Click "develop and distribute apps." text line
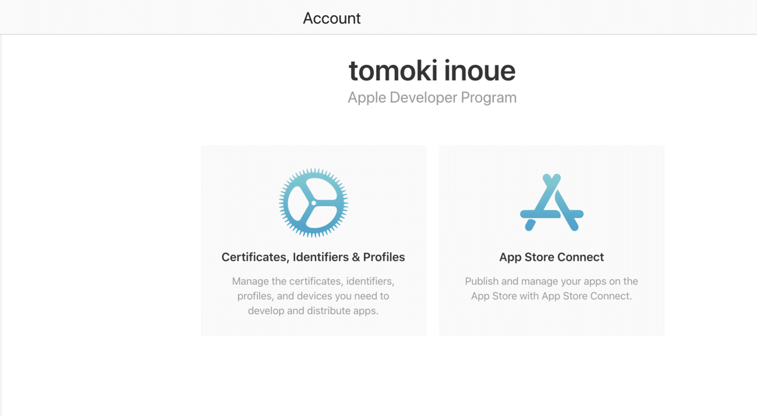757x416 pixels. (x=314, y=311)
